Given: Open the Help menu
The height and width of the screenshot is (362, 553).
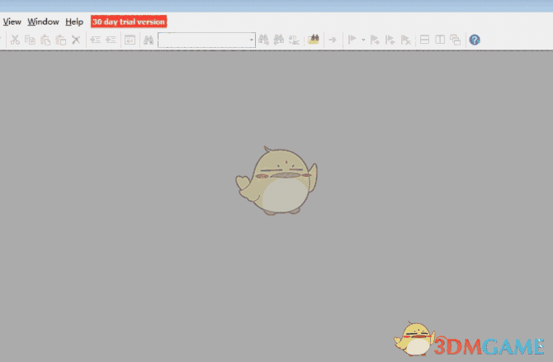Looking at the screenshot, I should tap(74, 21).
